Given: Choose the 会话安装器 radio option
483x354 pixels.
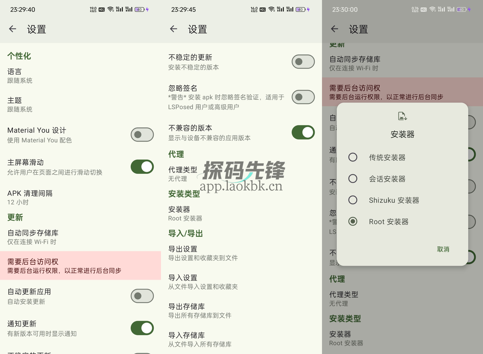Looking at the screenshot, I should [353, 179].
